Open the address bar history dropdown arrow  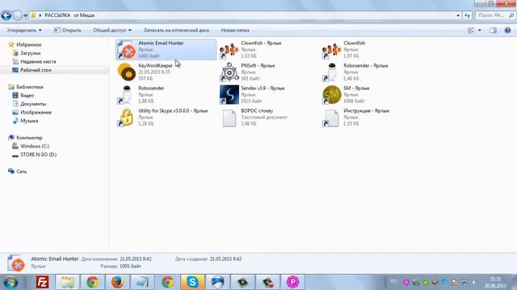tap(458, 15)
